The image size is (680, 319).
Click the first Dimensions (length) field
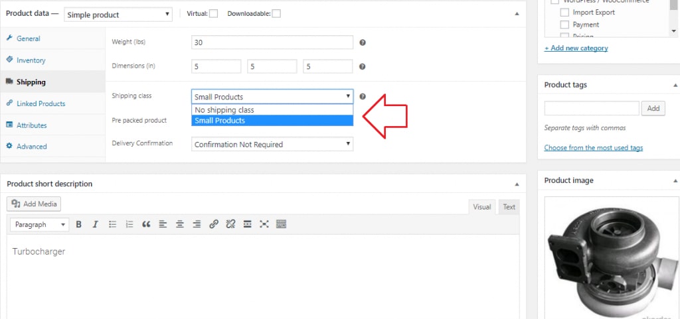pos(216,67)
